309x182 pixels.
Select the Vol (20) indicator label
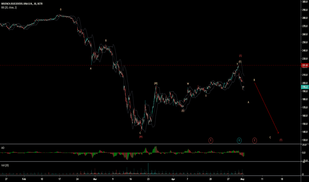click(x=5, y=165)
